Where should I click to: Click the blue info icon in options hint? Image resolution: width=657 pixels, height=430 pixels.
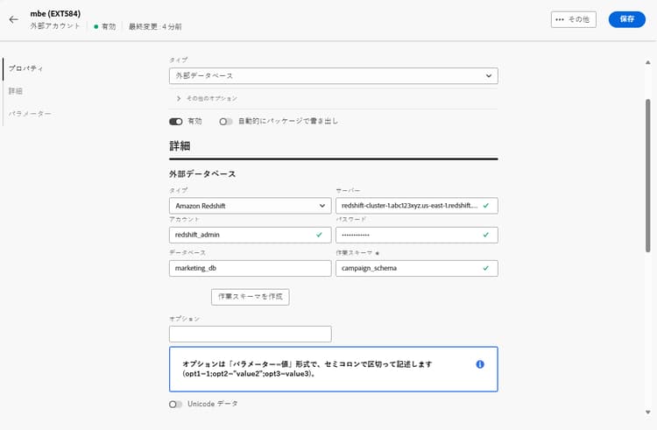point(480,364)
